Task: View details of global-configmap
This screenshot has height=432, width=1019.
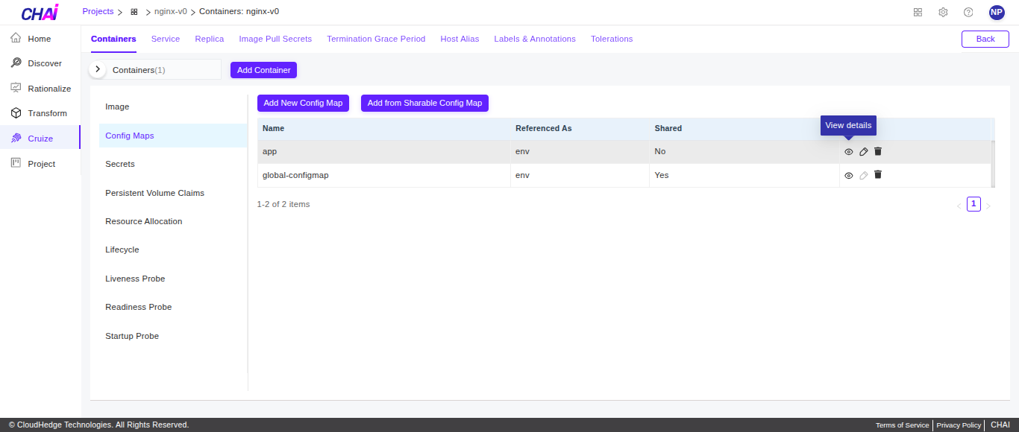Action: 848,175
